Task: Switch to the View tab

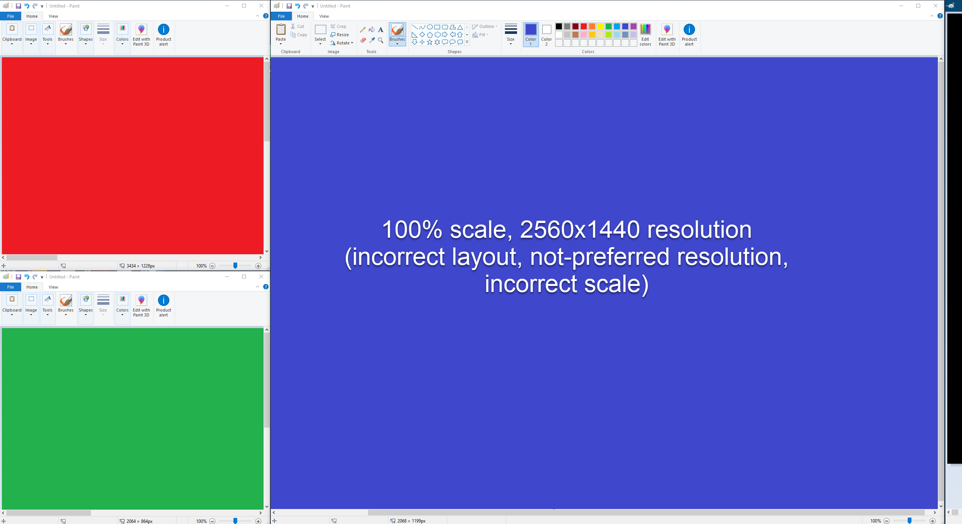Action: point(324,16)
